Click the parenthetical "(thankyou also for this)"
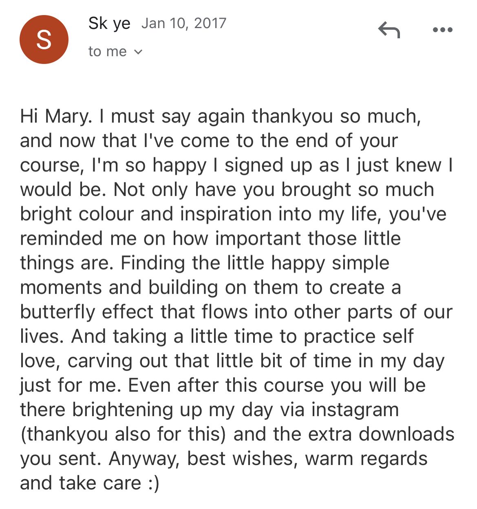 [x=123, y=434]
